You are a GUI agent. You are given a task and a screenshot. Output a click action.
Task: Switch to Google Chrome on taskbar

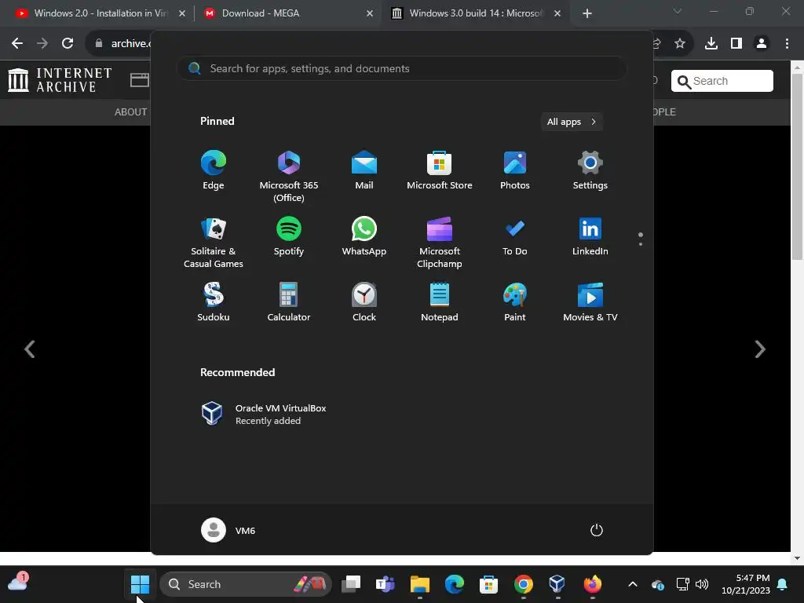pyautogui.click(x=523, y=584)
